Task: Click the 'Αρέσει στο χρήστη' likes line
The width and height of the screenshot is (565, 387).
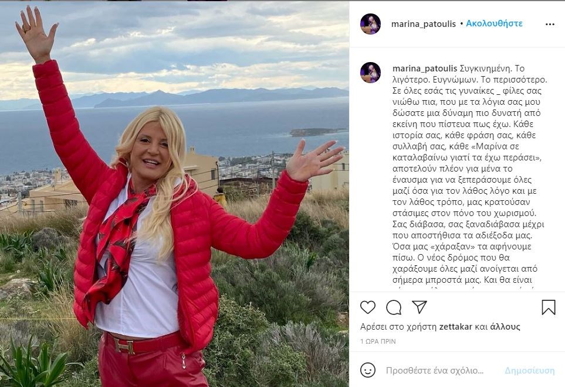Action: (441, 327)
